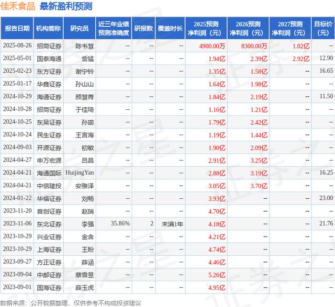This screenshot has height=307, width=335.
Task: Select institution 申万宏源
Action: 49,160
